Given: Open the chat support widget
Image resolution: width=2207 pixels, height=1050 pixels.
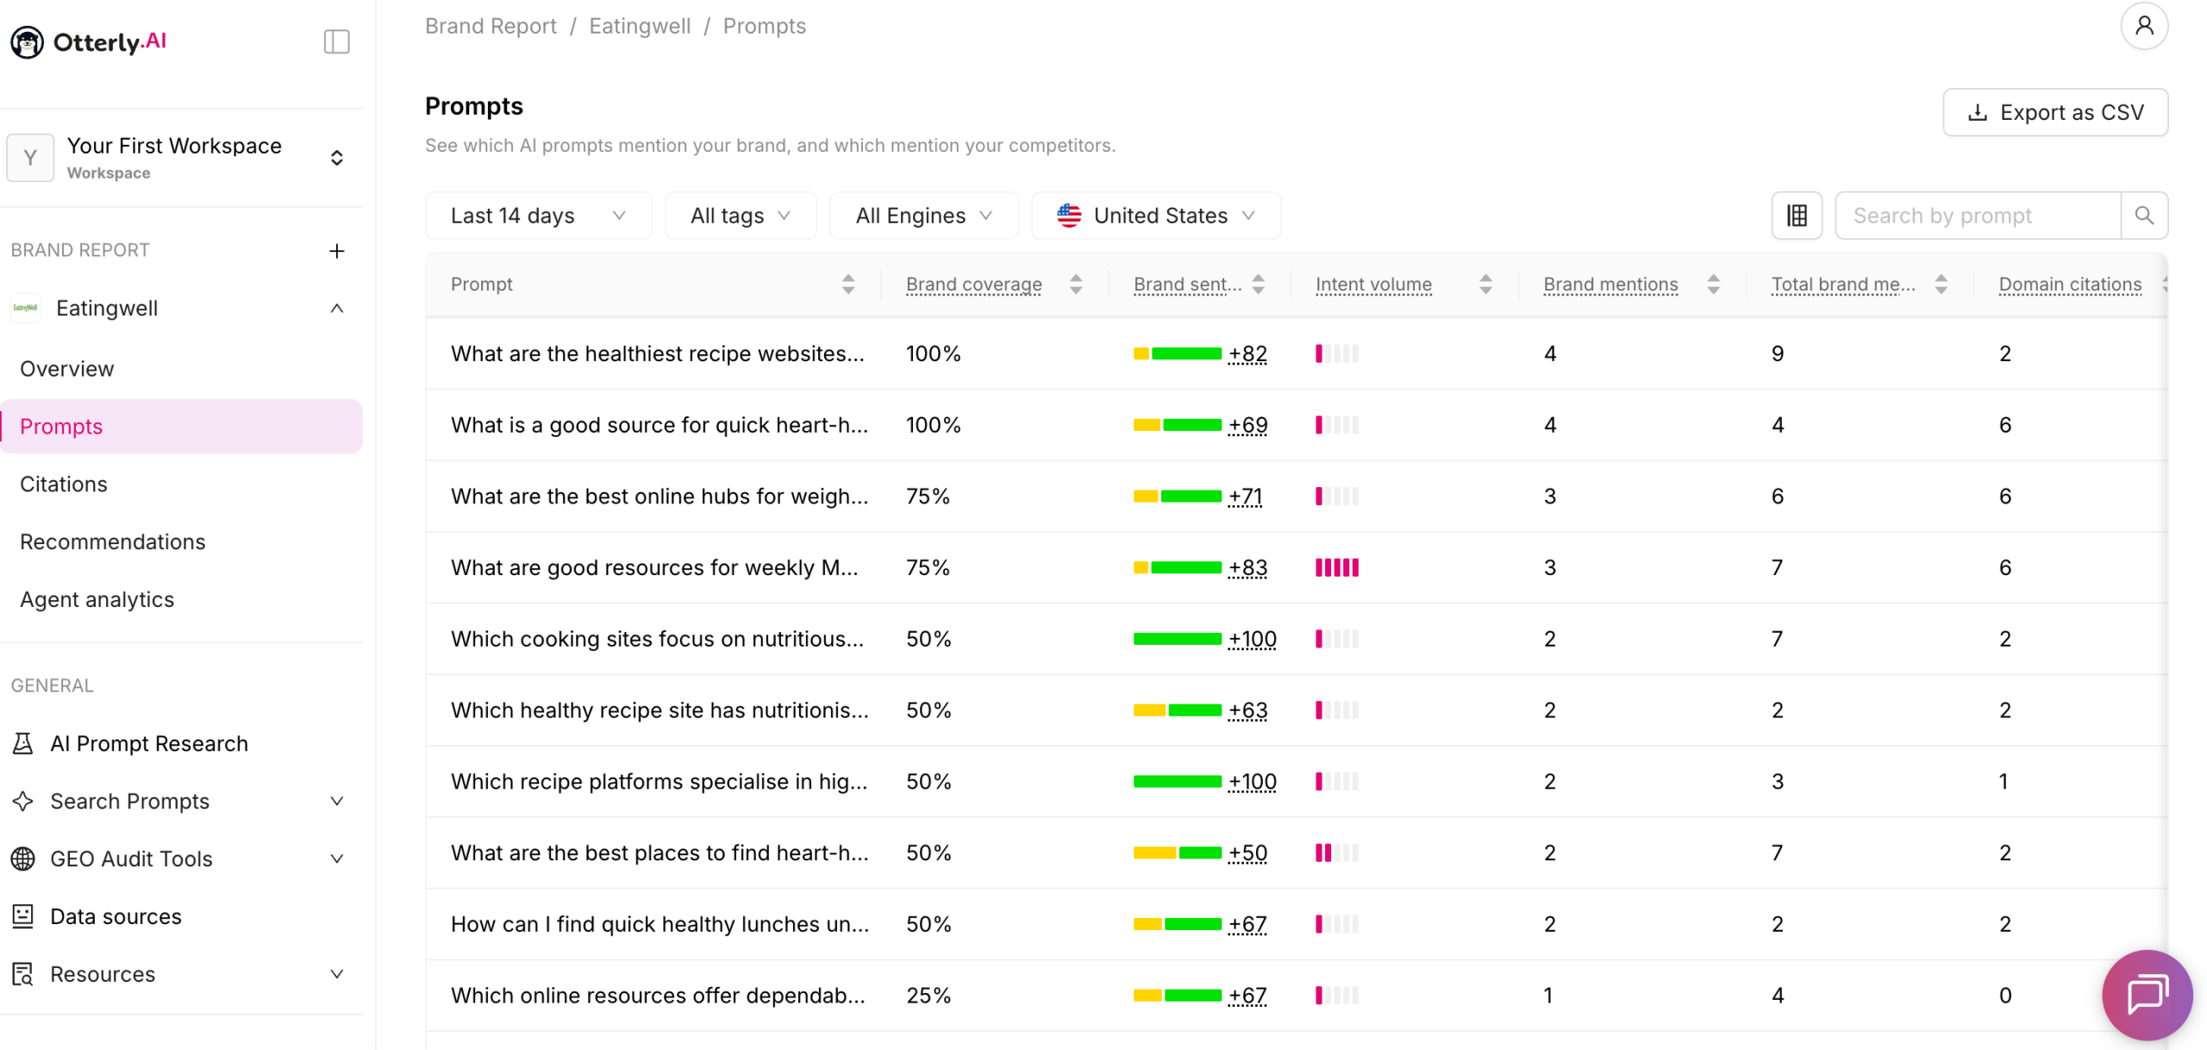Looking at the screenshot, I should tap(2147, 994).
